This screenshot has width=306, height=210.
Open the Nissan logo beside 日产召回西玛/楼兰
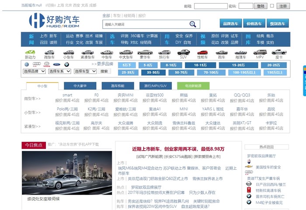pos(249,184)
